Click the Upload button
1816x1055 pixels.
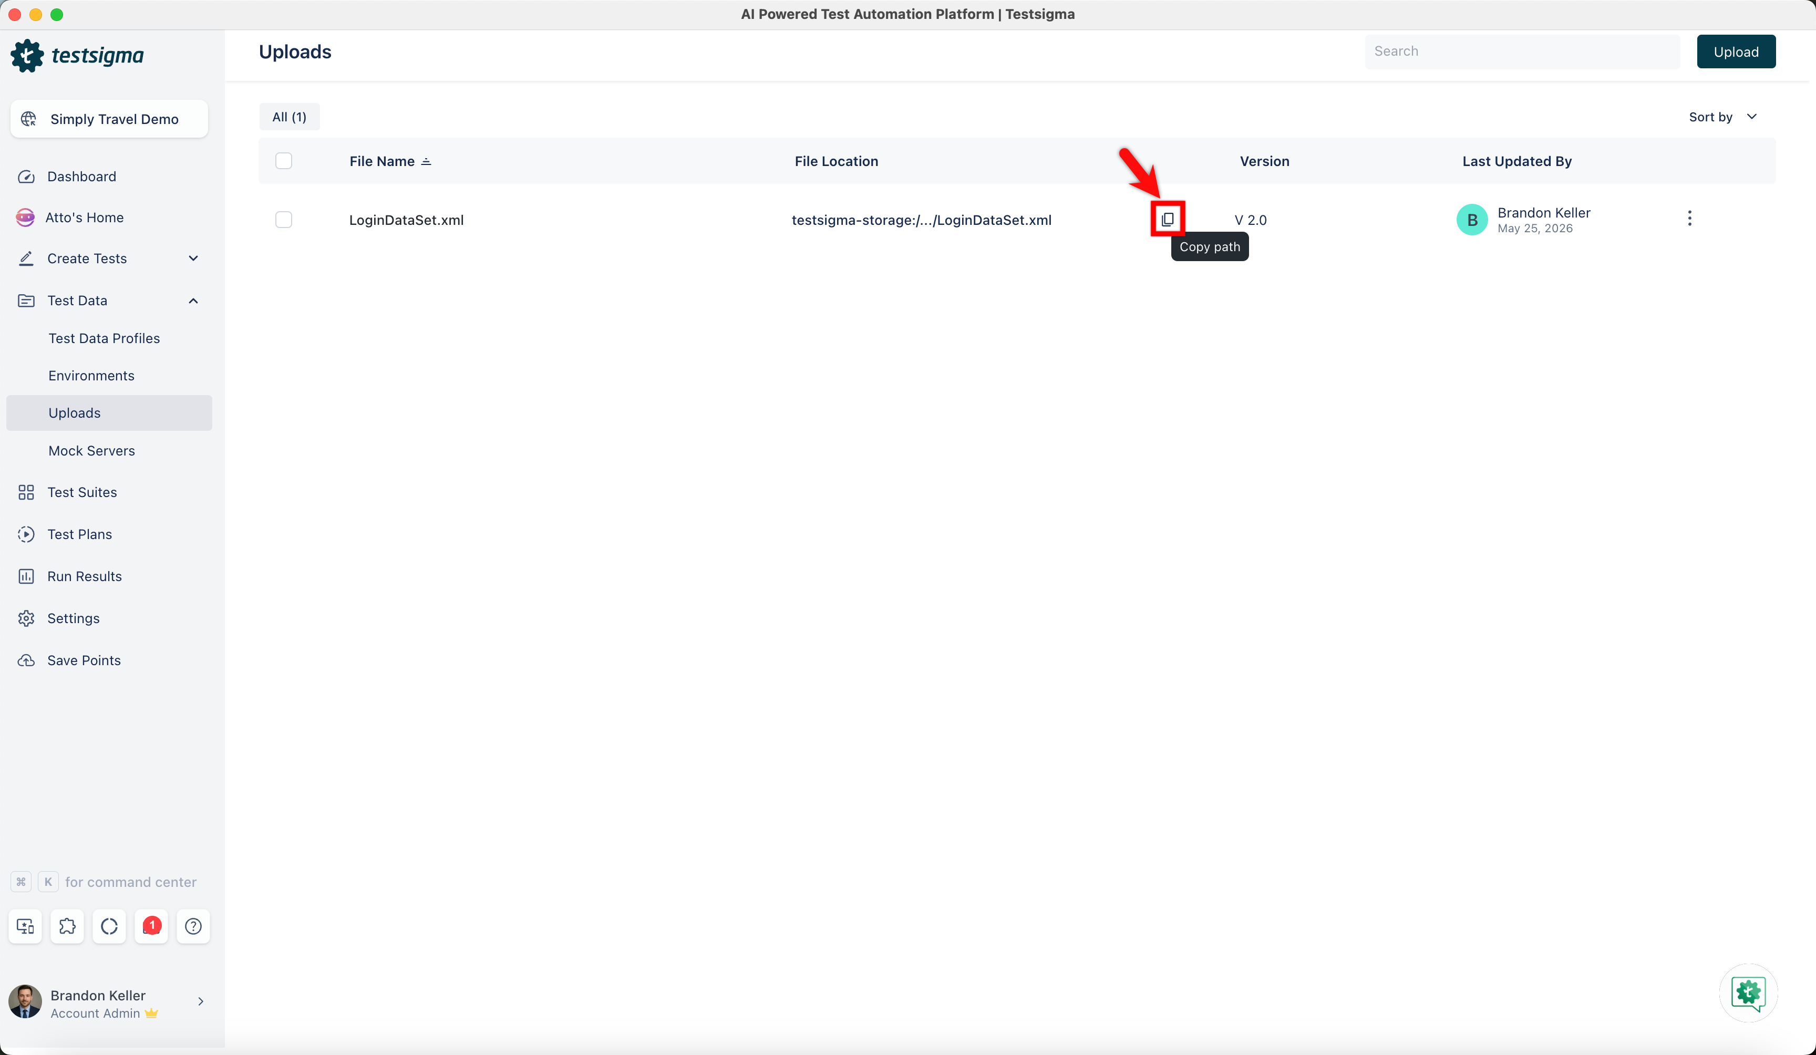[x=1736, y=52]
